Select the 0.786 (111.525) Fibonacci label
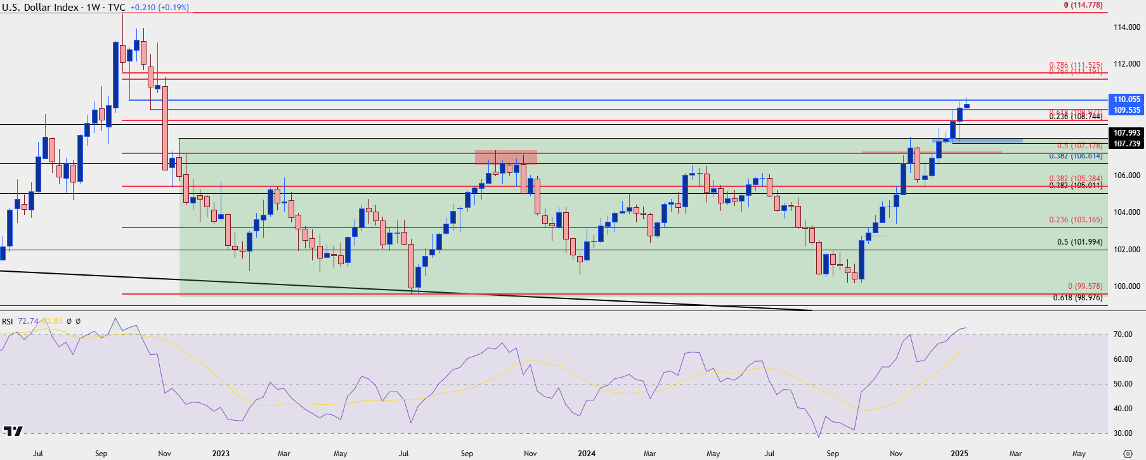 coord(1076,65)
